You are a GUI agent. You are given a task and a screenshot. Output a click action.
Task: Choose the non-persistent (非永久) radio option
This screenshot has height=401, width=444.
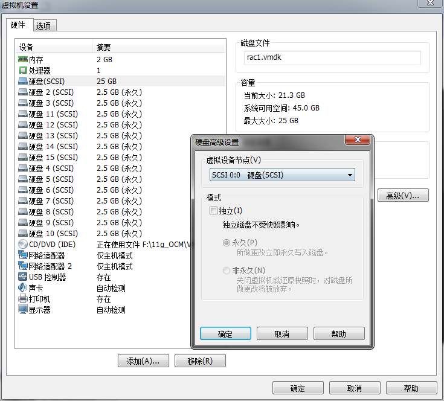(227, 271)
